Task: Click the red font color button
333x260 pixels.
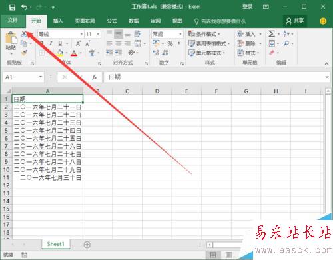Action: (x=74, y=53)
